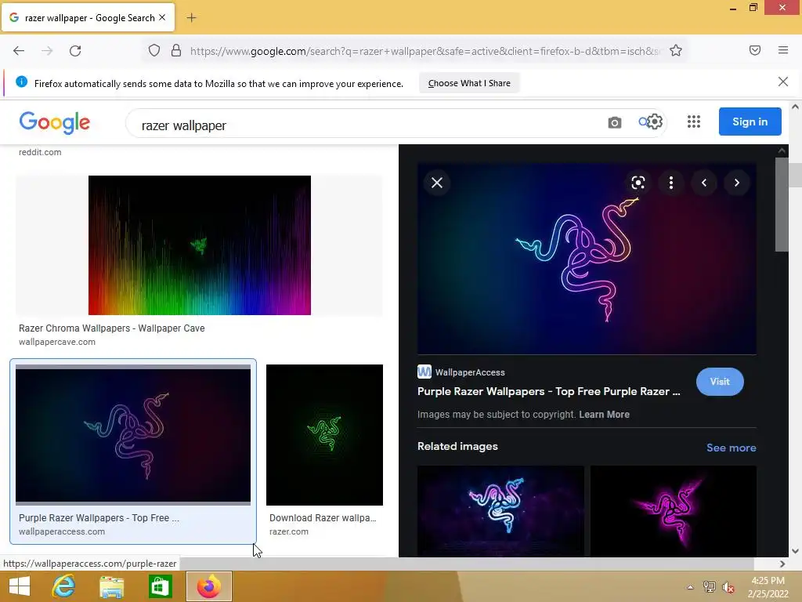Close the image preview panel
The width and height of the screenshot is (802, 602).
pos(437,183)
